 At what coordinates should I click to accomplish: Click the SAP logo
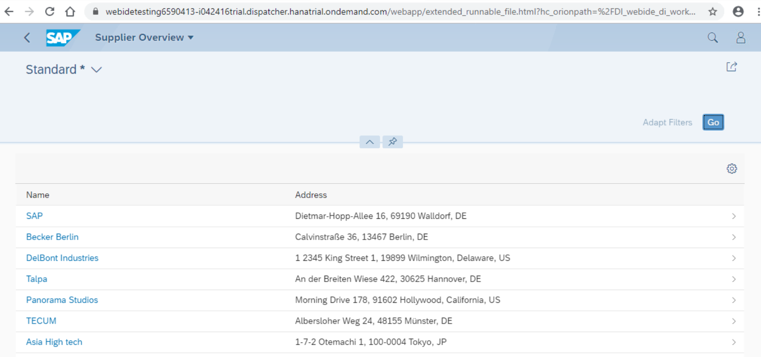click(62, 38)
